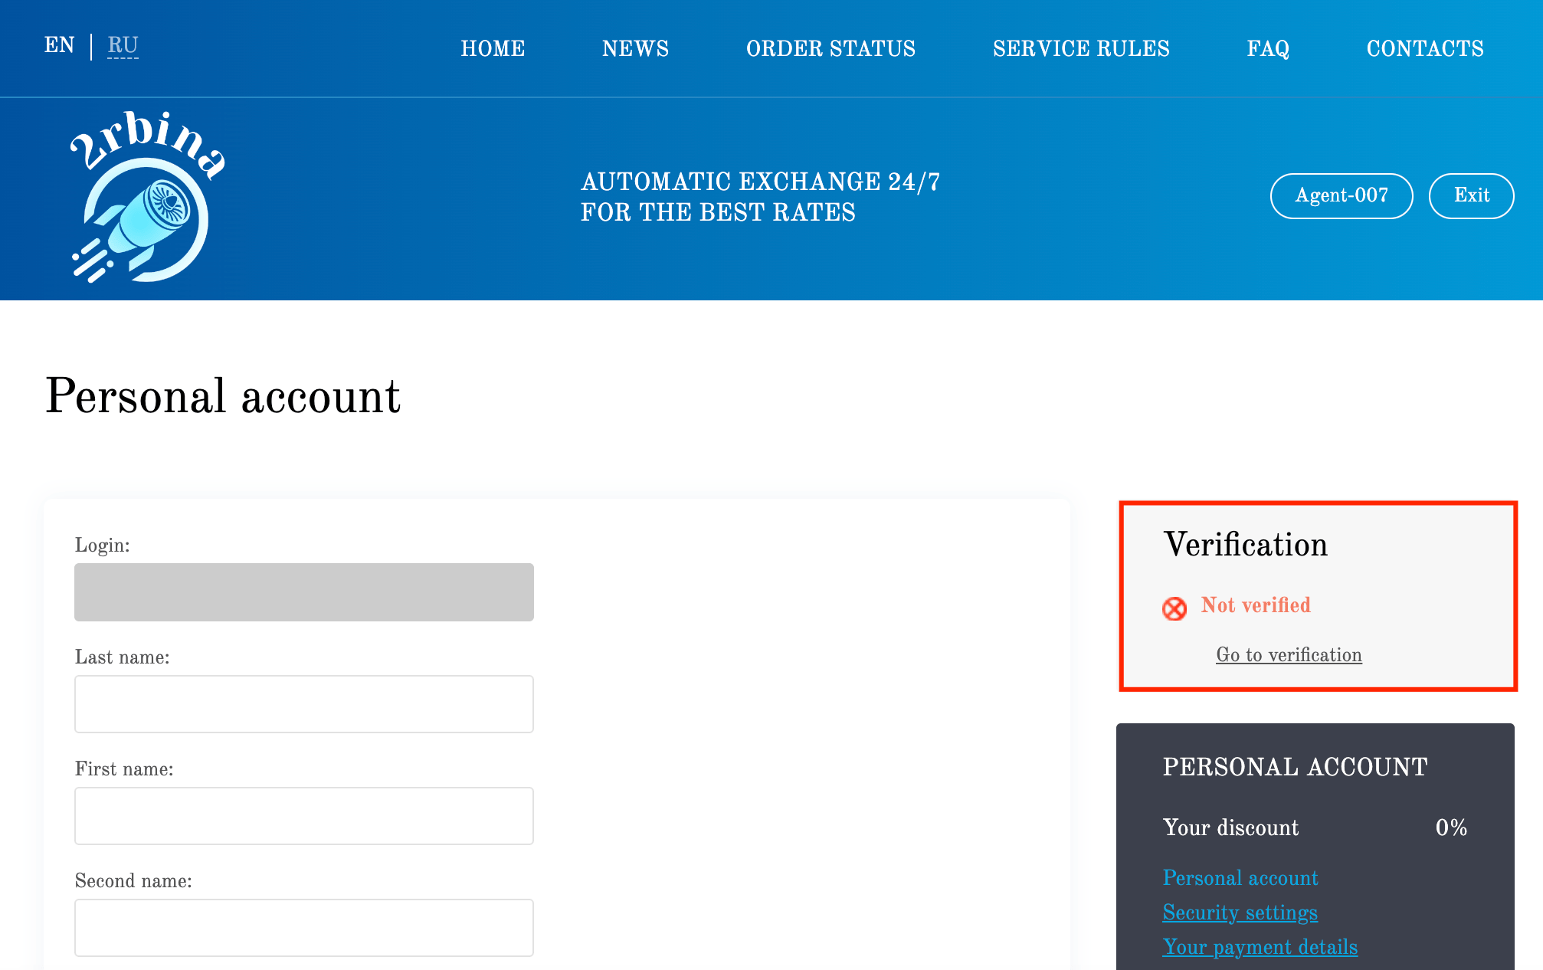Click the greyed Login field

pyautogui.click(x=304, y=592)
